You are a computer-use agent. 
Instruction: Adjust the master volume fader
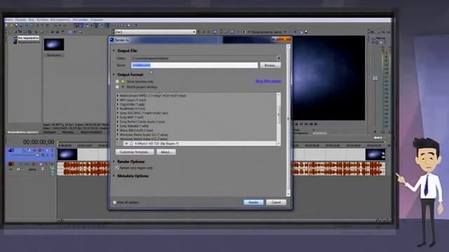click(x=375, y=78)
